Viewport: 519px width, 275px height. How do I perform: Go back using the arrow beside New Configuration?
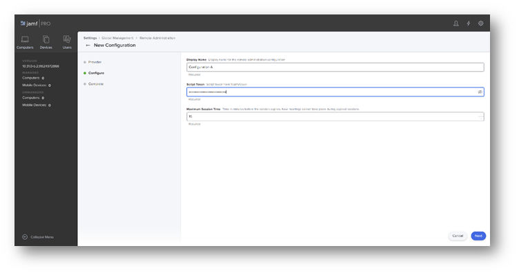(x=88, y=45)
